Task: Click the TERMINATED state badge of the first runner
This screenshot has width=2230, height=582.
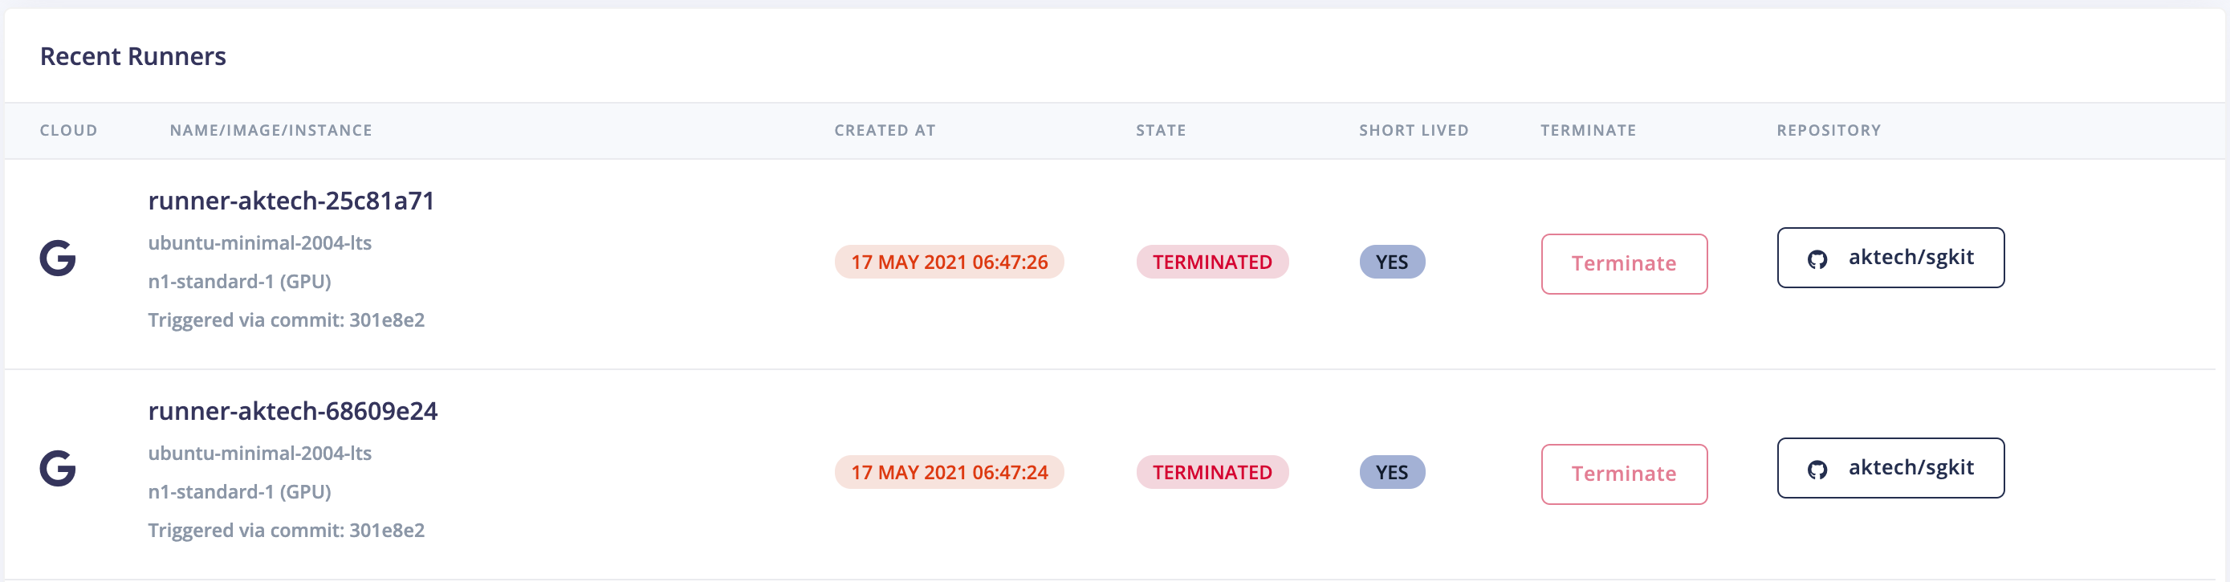Action: [x=1212, y=262]
